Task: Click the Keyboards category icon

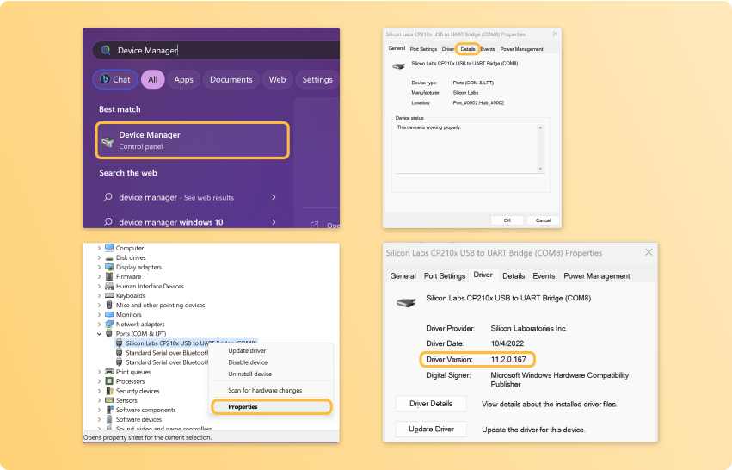Action: click(109, 295)
